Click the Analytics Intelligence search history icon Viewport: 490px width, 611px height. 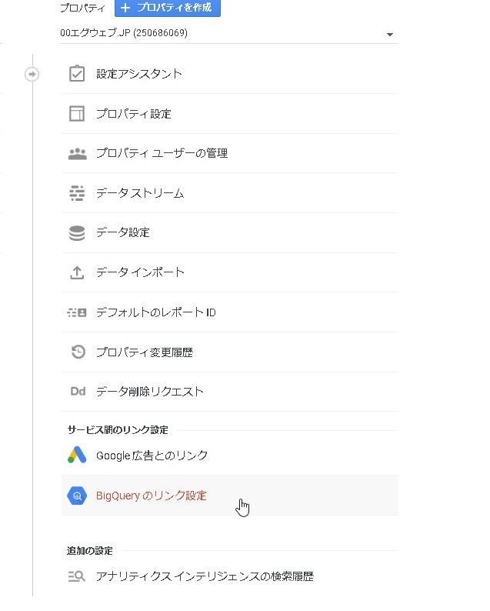click(x=77, y=576)
